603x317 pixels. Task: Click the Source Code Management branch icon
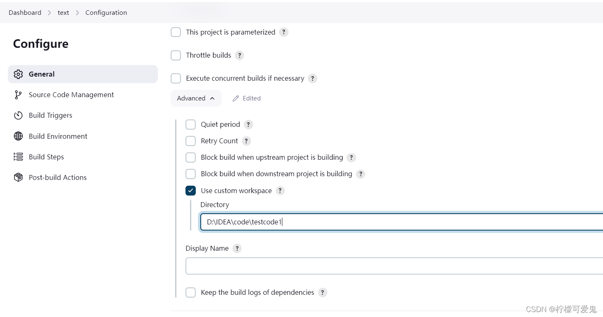pyautogui.click(x=18, y=95)
